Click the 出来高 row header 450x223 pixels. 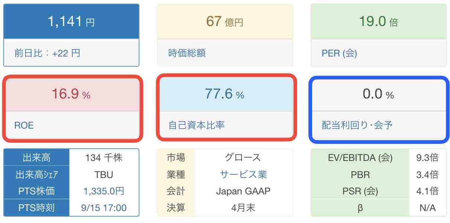tap(36, 158)
